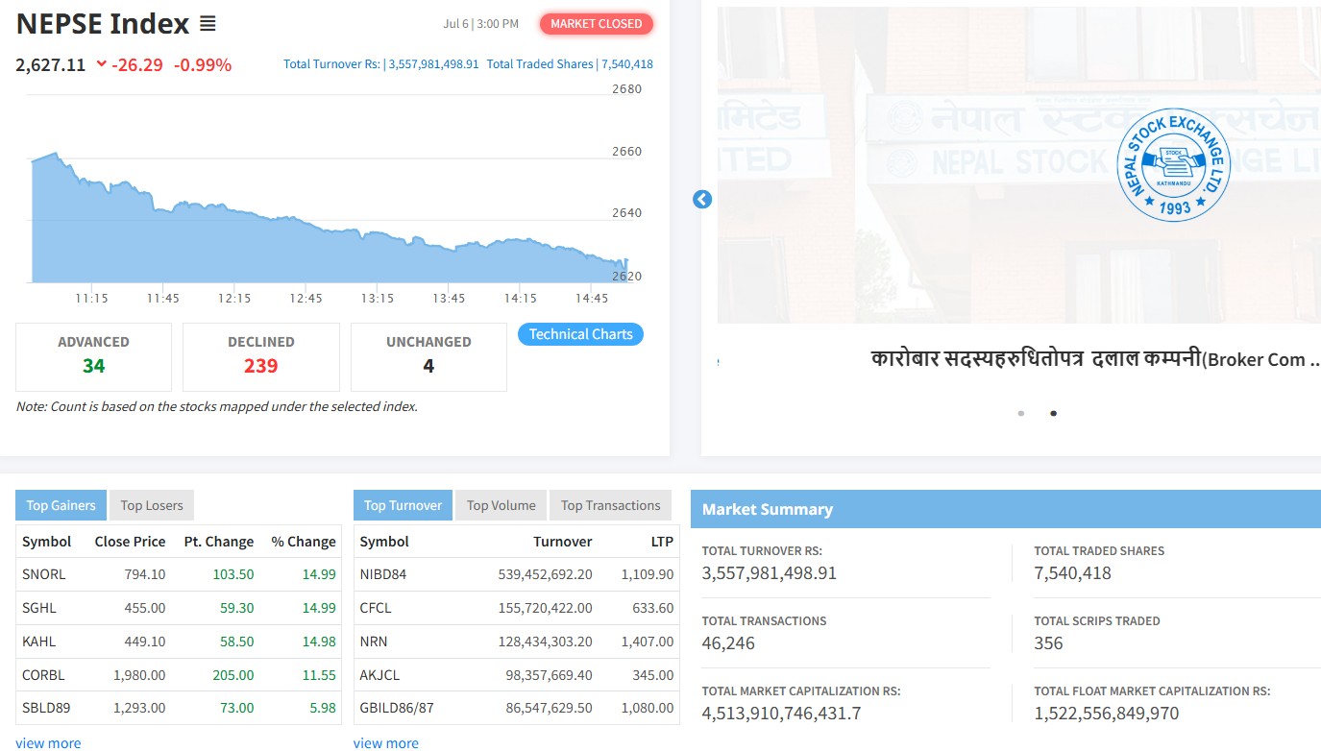Click the percent change -0.99%
Screen dimensions: 1321x751
[x=203, y=65]
